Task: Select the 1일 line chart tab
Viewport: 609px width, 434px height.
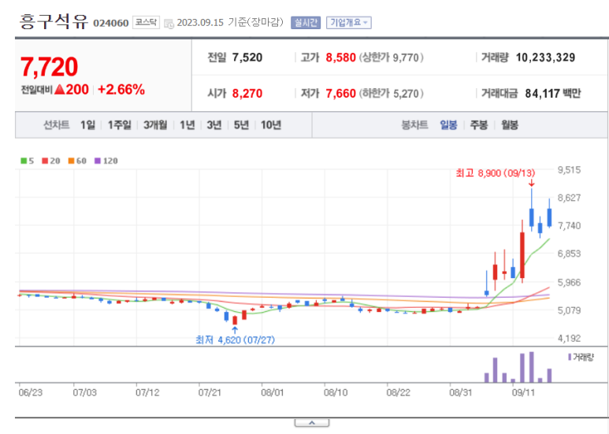Action: tap(87, 125)
